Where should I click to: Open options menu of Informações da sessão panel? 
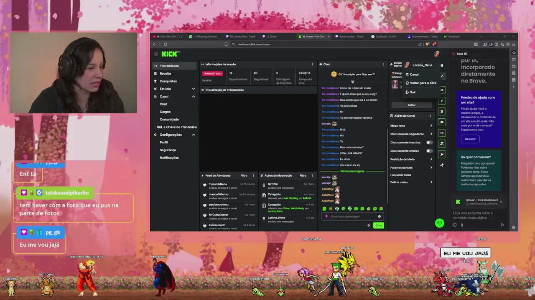[x=312, y=64]
